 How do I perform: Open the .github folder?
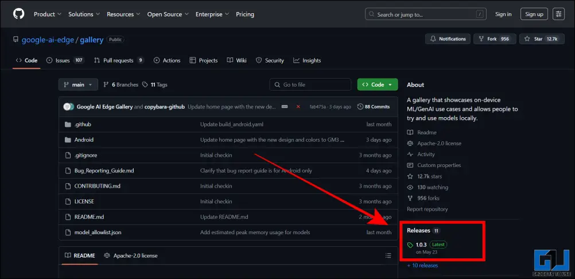click(x=83, y=124)
